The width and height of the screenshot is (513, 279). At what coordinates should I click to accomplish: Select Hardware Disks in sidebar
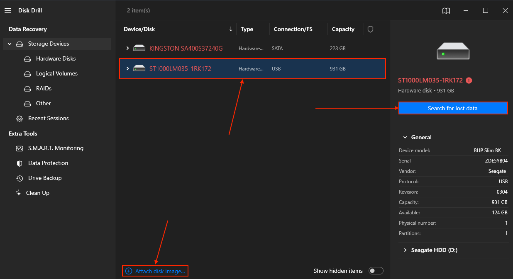(x=56, y=59)
